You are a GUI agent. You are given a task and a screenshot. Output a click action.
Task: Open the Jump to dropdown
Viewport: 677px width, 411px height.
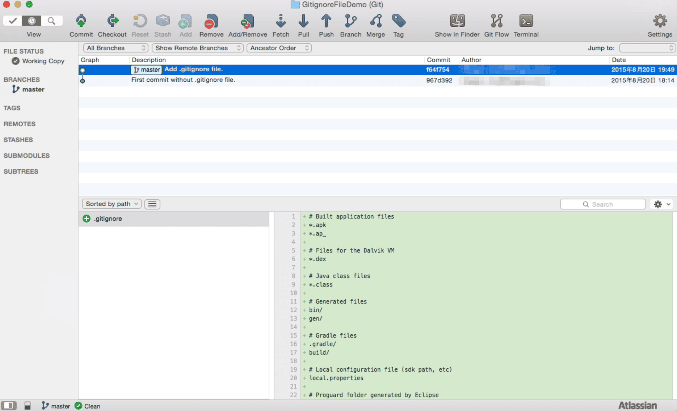[x=647, y=48]
